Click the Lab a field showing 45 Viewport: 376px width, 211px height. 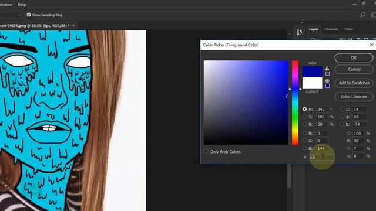360,117
